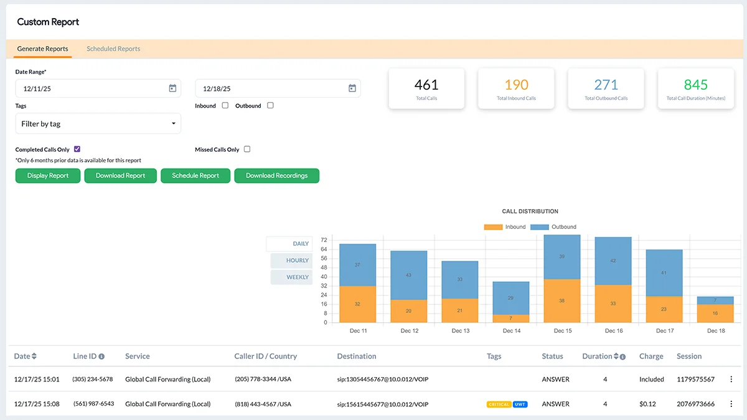The height and width of the screenshot is (420, 747).
Task: Sort the table by Date
Action: click(34, 356)
